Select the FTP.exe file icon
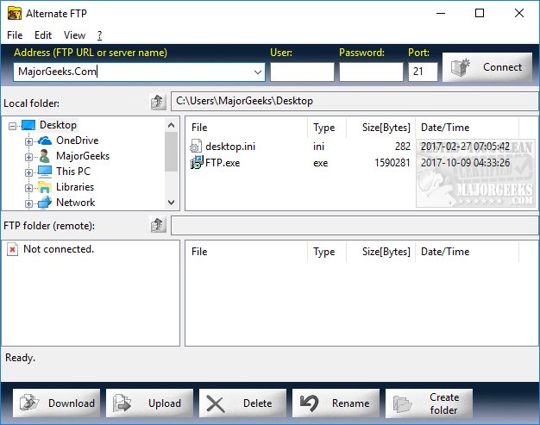 196,161
